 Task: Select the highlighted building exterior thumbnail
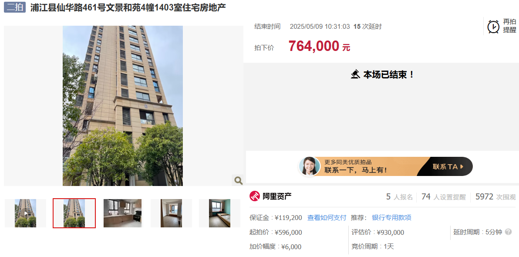click(x=74, y=213)
